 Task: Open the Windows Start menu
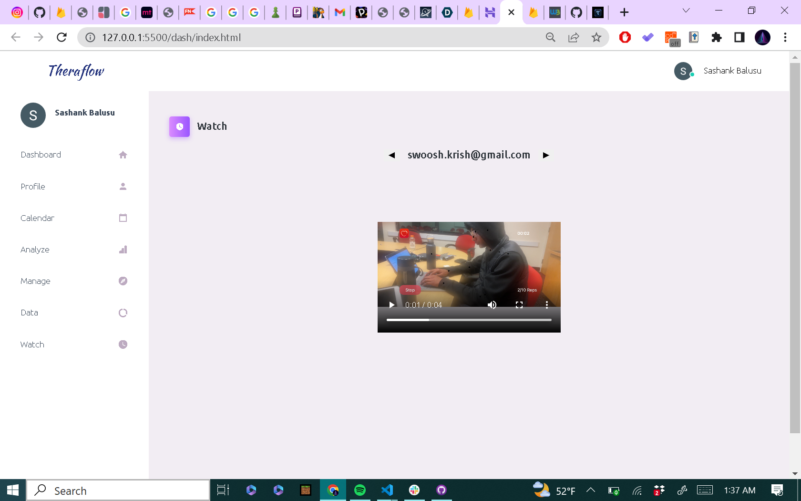click(13, 490)
